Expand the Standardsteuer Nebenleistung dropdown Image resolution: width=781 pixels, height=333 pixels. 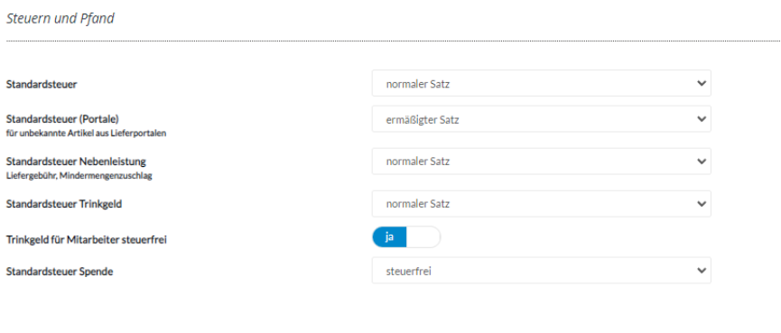[x=542, y=162]
